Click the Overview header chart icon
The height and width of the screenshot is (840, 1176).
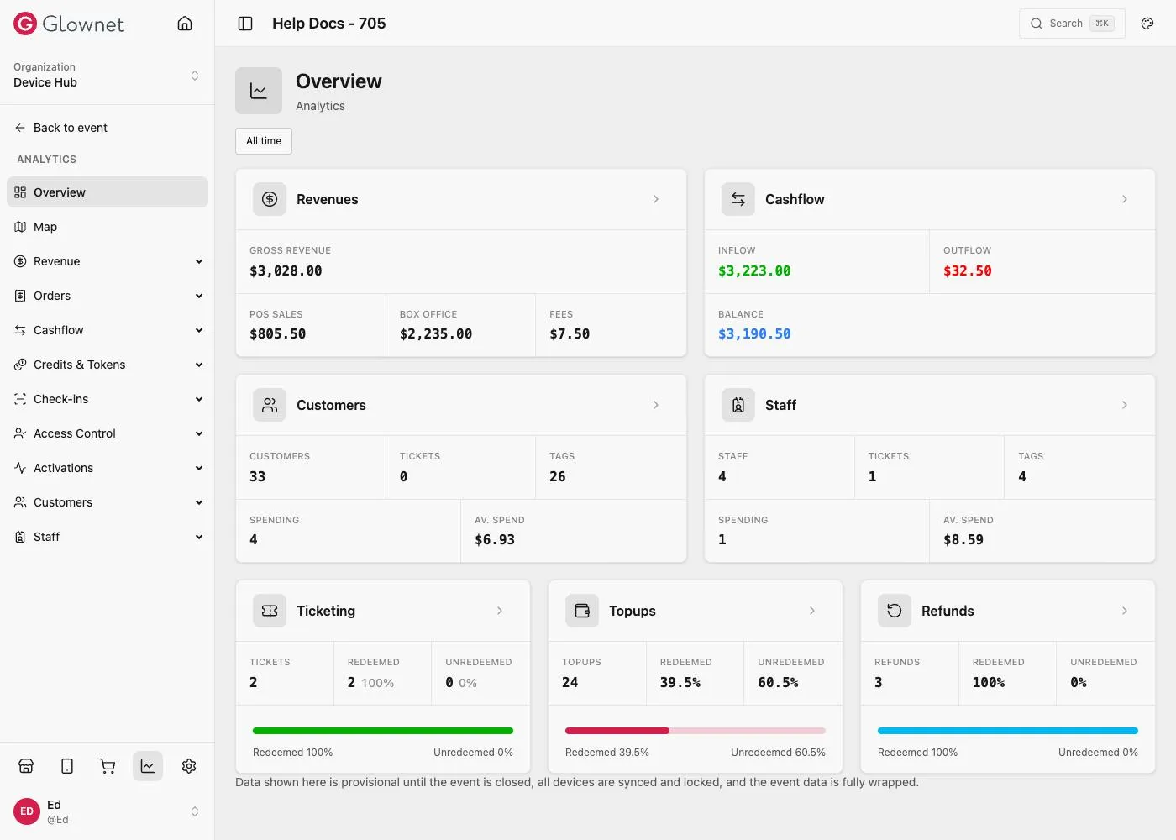[x=259, y=91]
